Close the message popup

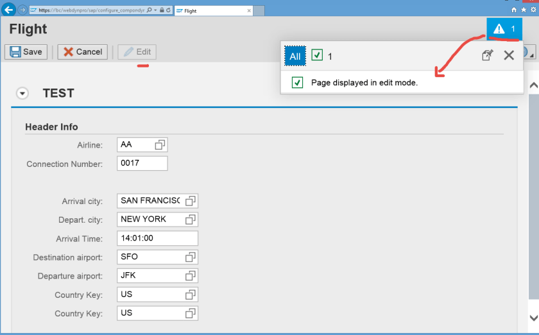(x=509, y=55)
